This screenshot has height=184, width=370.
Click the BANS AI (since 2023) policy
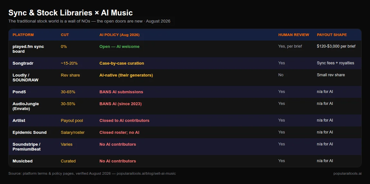point(121,104)
